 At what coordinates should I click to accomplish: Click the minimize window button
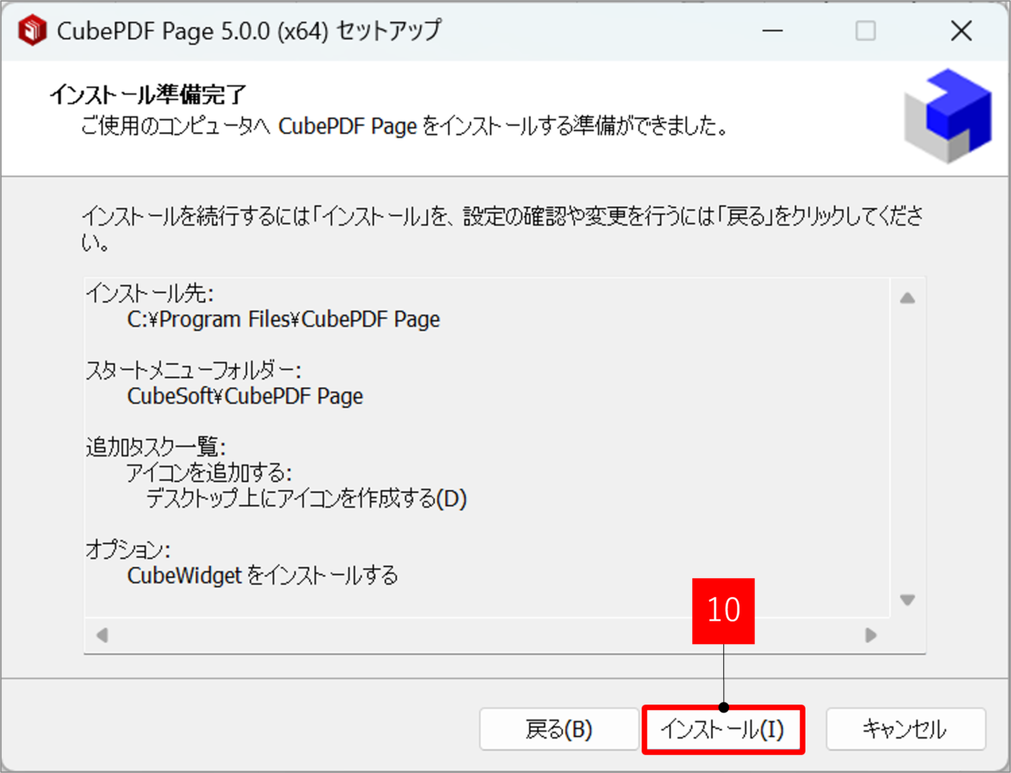point(772,31)
